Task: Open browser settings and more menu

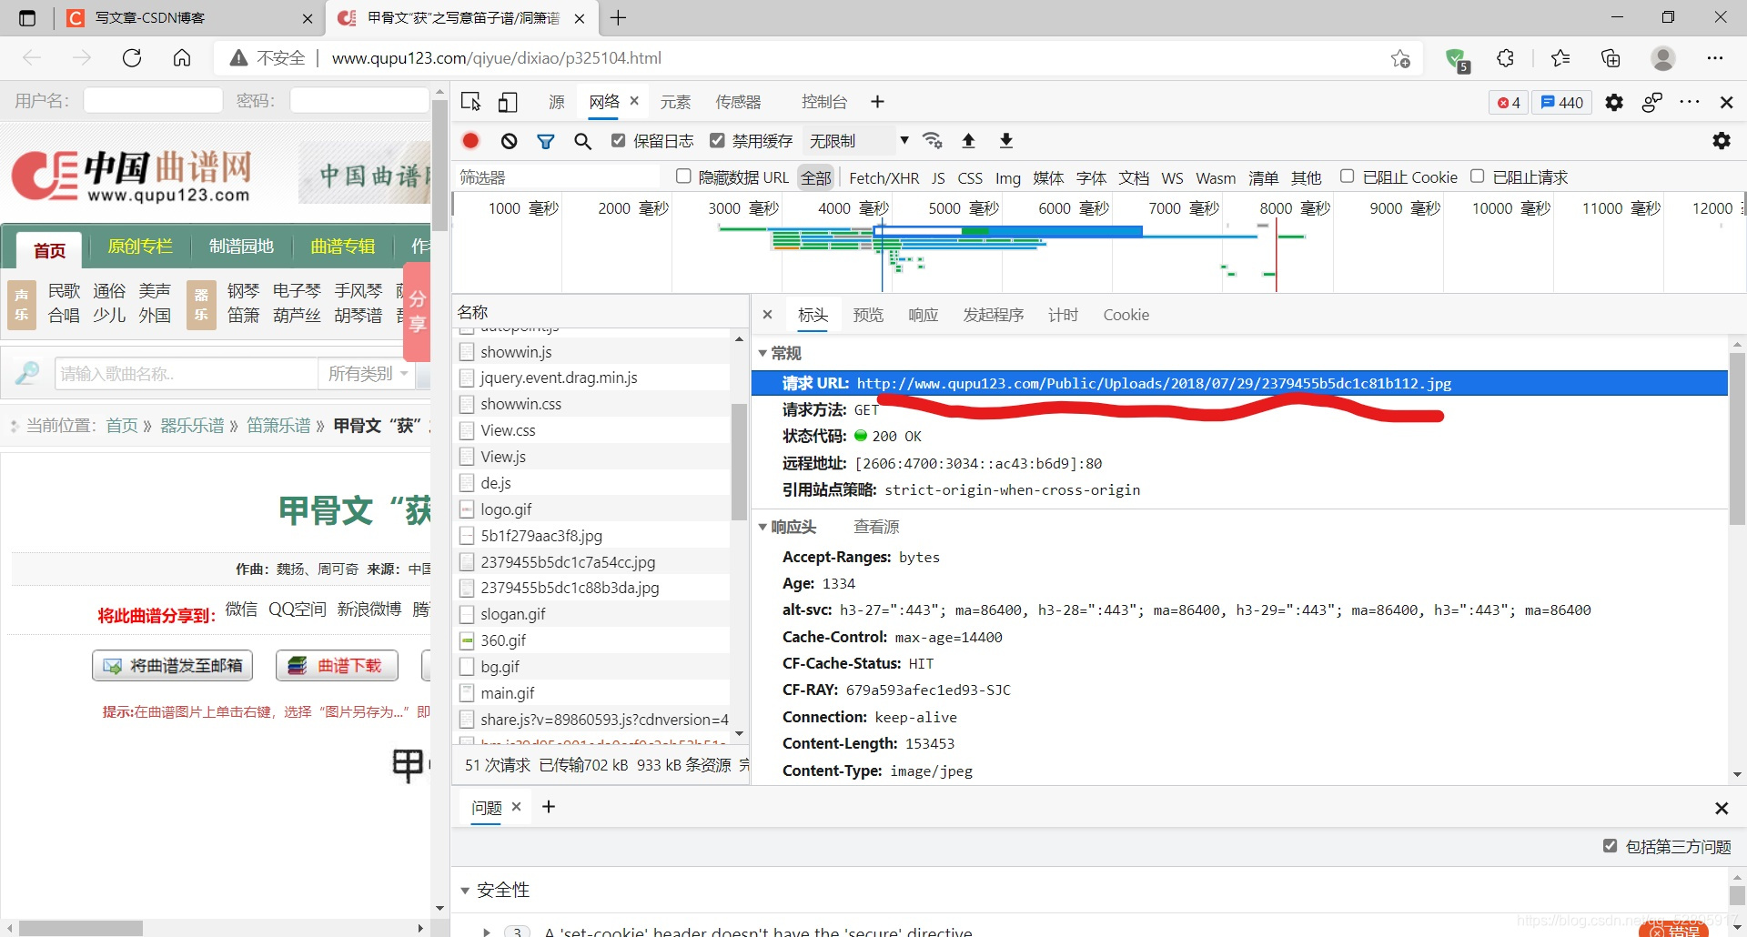Action: click(x=1715, y=58)
